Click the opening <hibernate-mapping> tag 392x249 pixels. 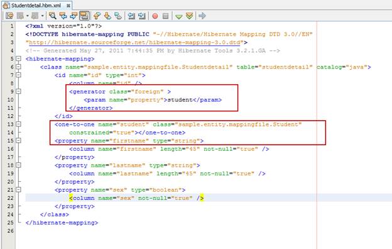pyautogui.click(x=60, y=59)
